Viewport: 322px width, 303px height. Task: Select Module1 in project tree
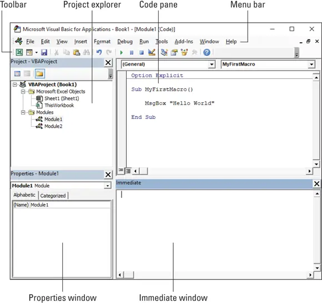(x=53, y=120)
